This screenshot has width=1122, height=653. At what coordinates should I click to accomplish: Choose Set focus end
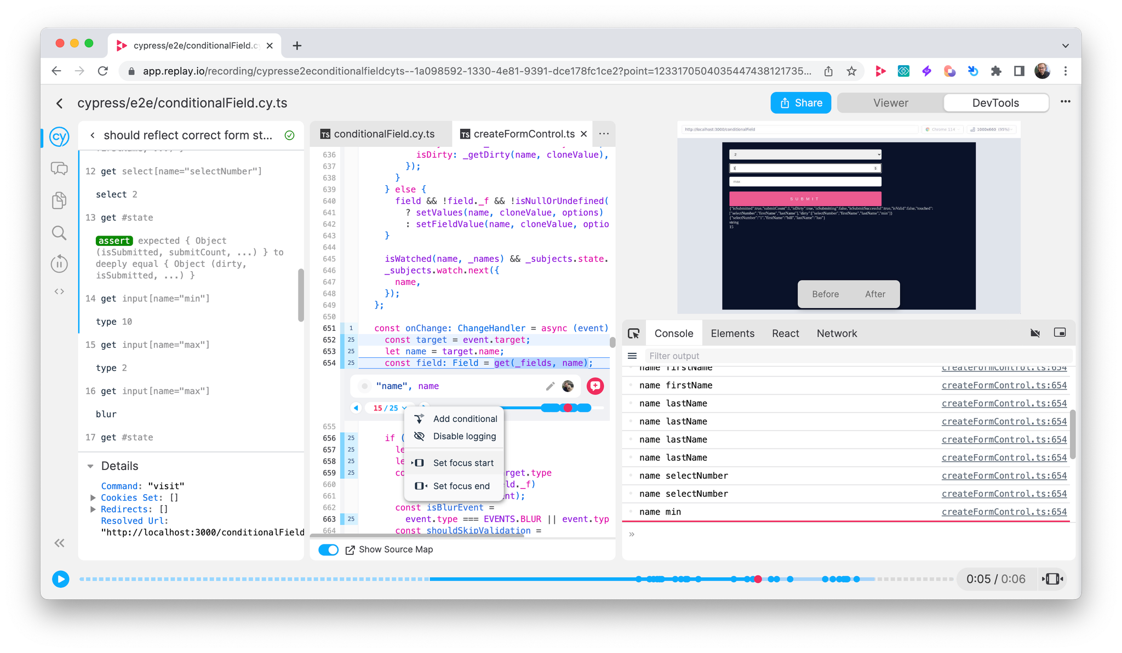(454, 486)
